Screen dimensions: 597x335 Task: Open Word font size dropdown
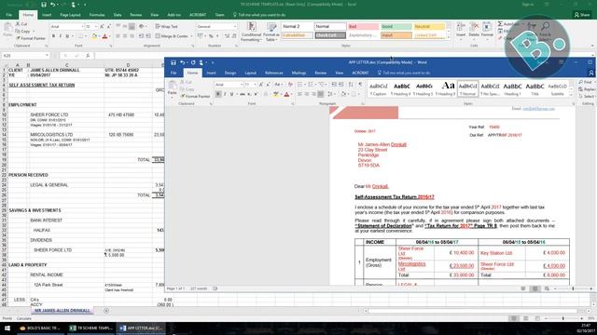coord(255,85)
